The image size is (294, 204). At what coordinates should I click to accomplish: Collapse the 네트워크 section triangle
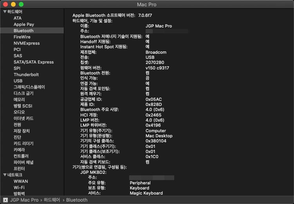(x=5, y=175)
